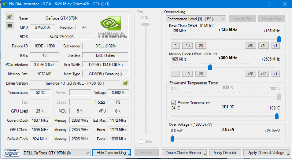Click the Bus Width 192 Bit value

coord(105,65)
